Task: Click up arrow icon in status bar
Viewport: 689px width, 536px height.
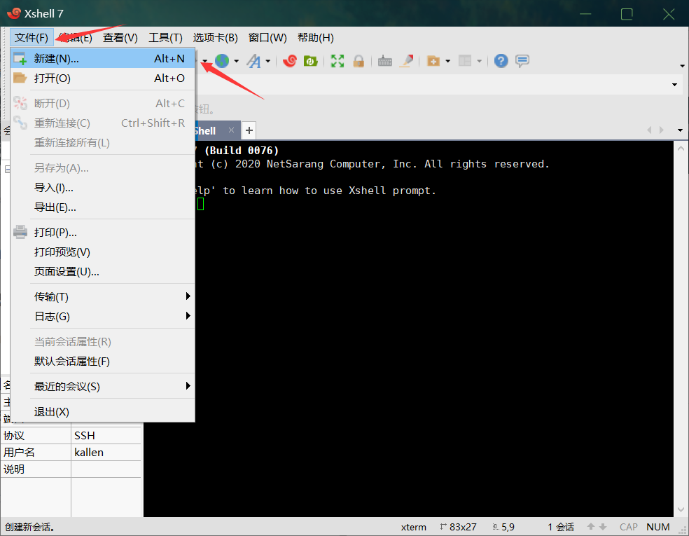Action: 591,527
